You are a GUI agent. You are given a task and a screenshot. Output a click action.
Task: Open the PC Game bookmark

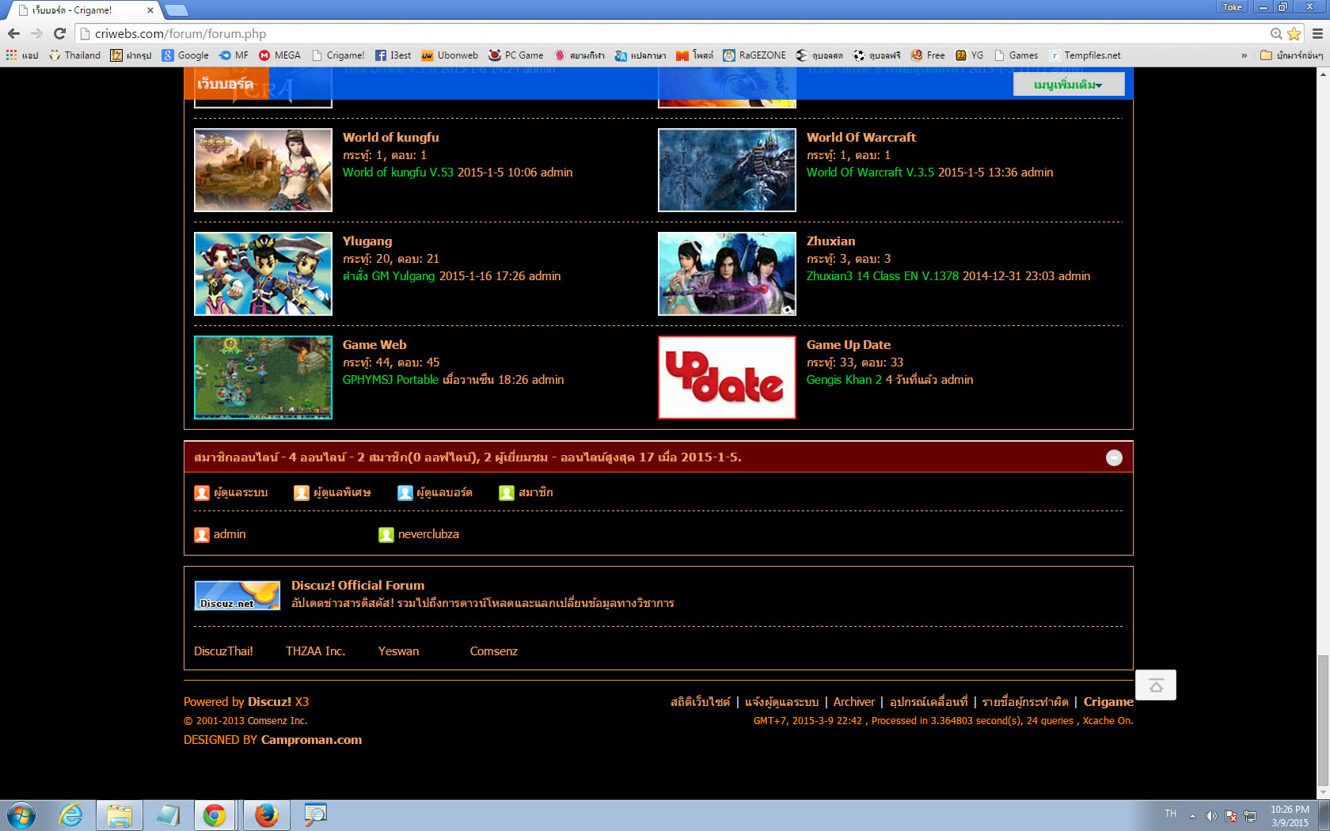pyautogui.click(x=516, y=55)
